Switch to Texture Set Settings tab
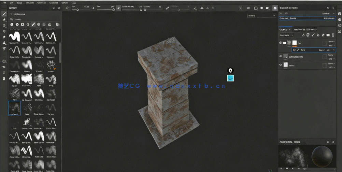This screenshot has height=172, width=342. 305,29
